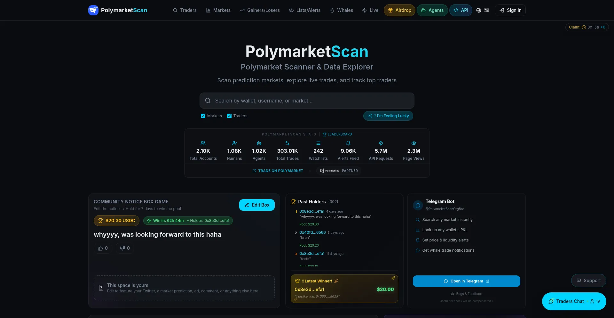The width and height of the screenshot is (614, 318).
Task: Open the Live feed
Action: click(x=370, y=10)
